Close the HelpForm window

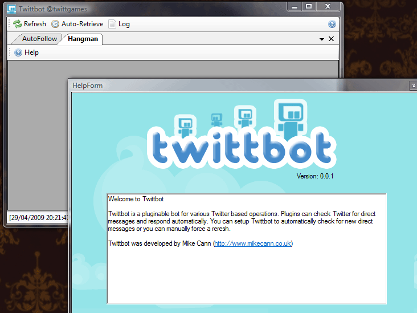[413, 86]
